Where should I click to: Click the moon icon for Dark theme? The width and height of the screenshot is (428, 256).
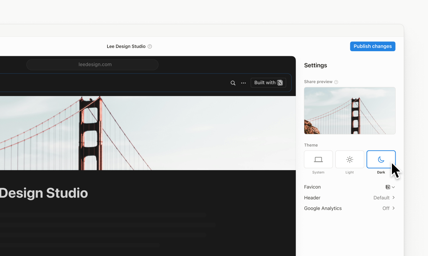coord(381,159)
